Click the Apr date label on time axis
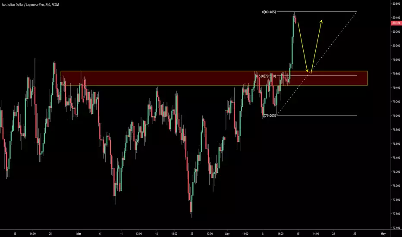Image resolution: width=402 pixels, height=237 pixels. coord(227,234)
